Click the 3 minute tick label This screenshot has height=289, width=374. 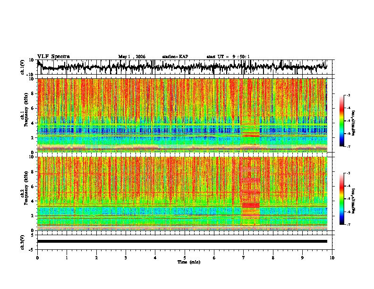point(126,258)
